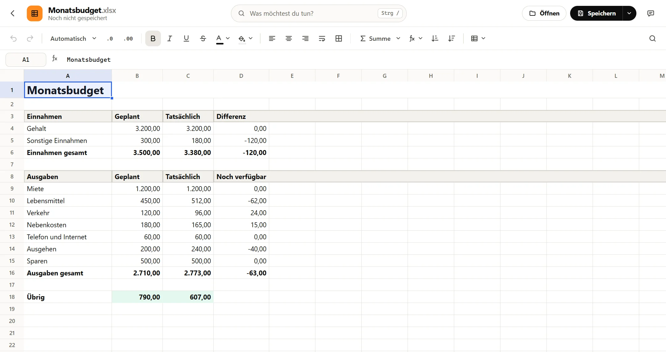666x352 pixels.
Task: Click the undo arrow icon
Action: pos(14,39)
